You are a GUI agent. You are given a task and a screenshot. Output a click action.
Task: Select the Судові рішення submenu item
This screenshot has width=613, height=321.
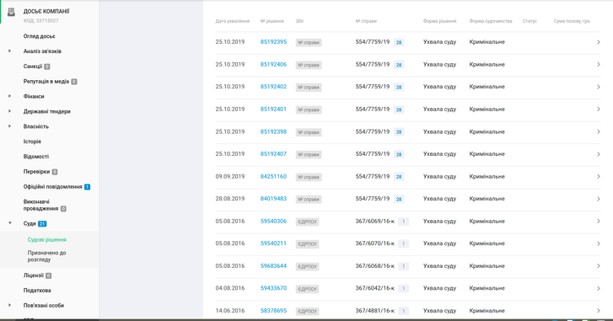pyautogui.click(x=47, y=240)
